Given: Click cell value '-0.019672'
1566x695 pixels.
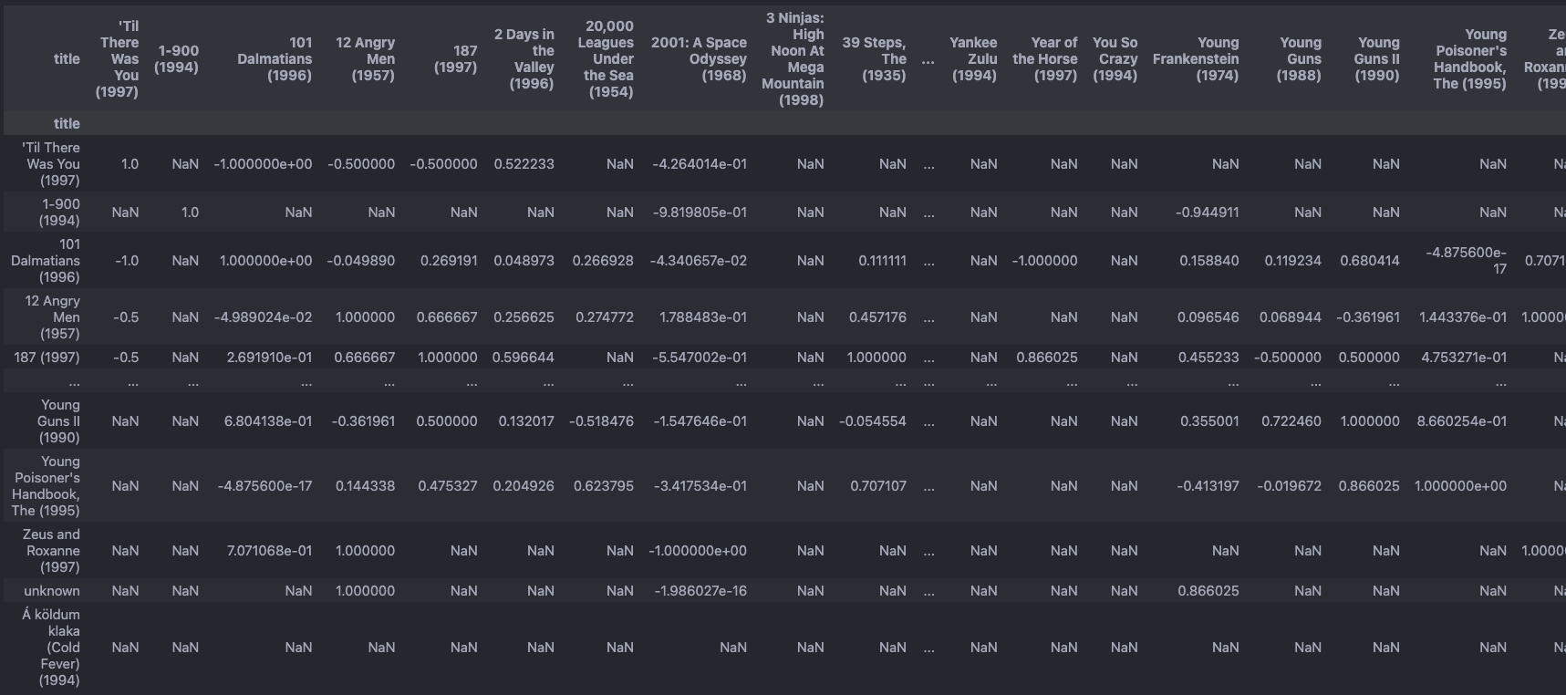Looking at the screenshot, I should point(1289,486).
